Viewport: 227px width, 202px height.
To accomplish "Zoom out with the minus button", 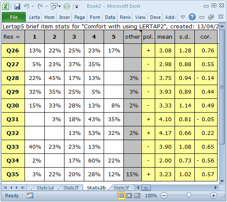I will click(164, 196).
